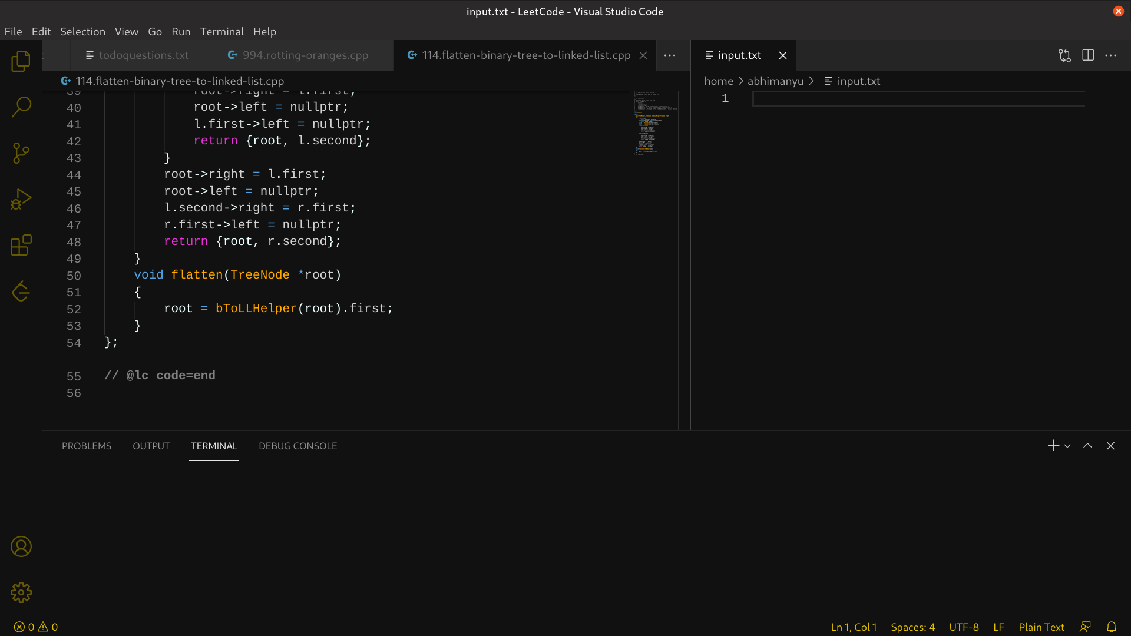Open the File menu
This screenshot has height=636, width=1131.
click(x=13, y=32)
